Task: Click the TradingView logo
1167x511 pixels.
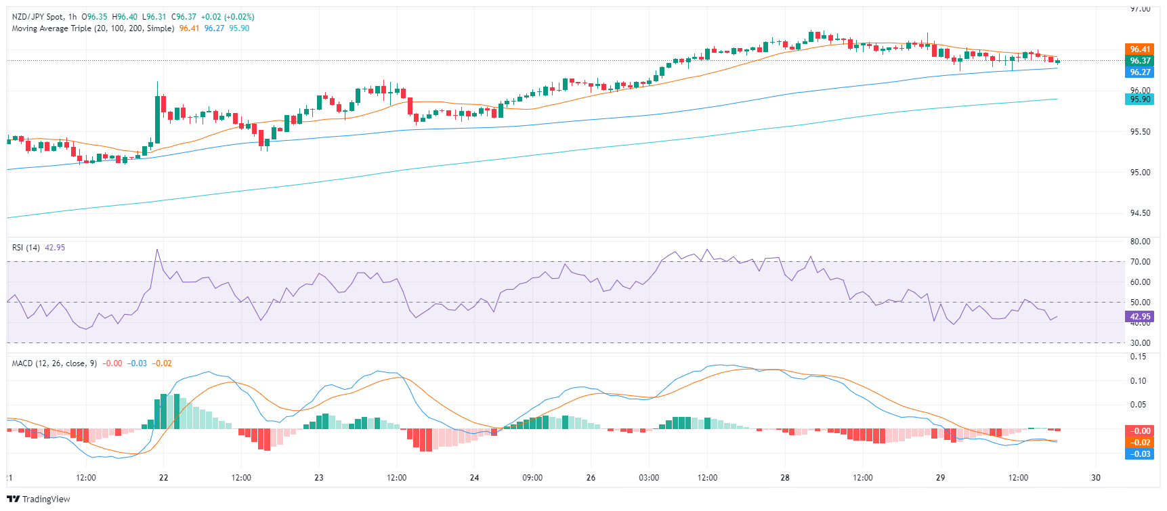Action: pyautogui.click(x=39, y=499)
